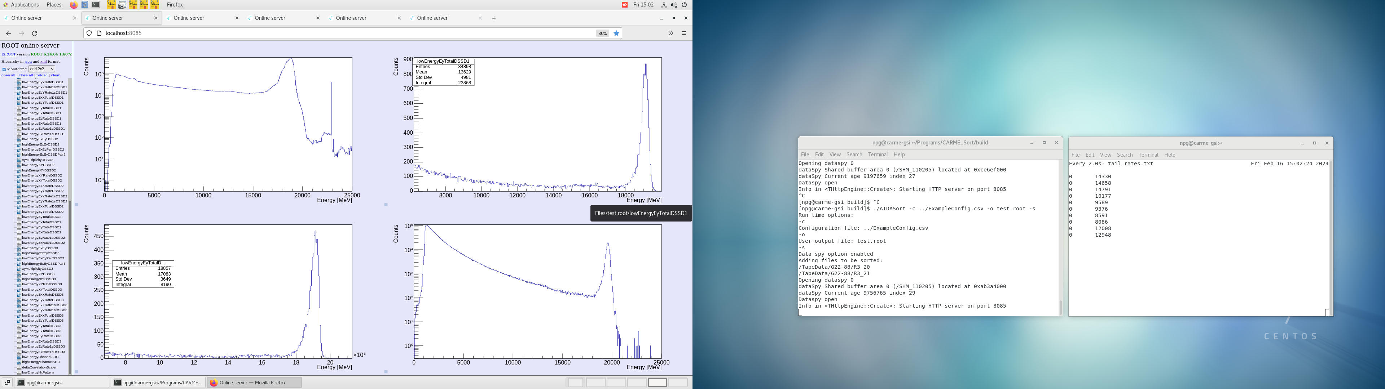Launch the terminal icon in top panel
This screenshot has width=1385, height=389.
tap(96, 5)
